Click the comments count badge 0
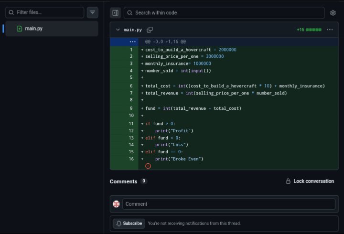Image resolution: width=344 pixels, height=234 pixels. [x=144, y=181]
